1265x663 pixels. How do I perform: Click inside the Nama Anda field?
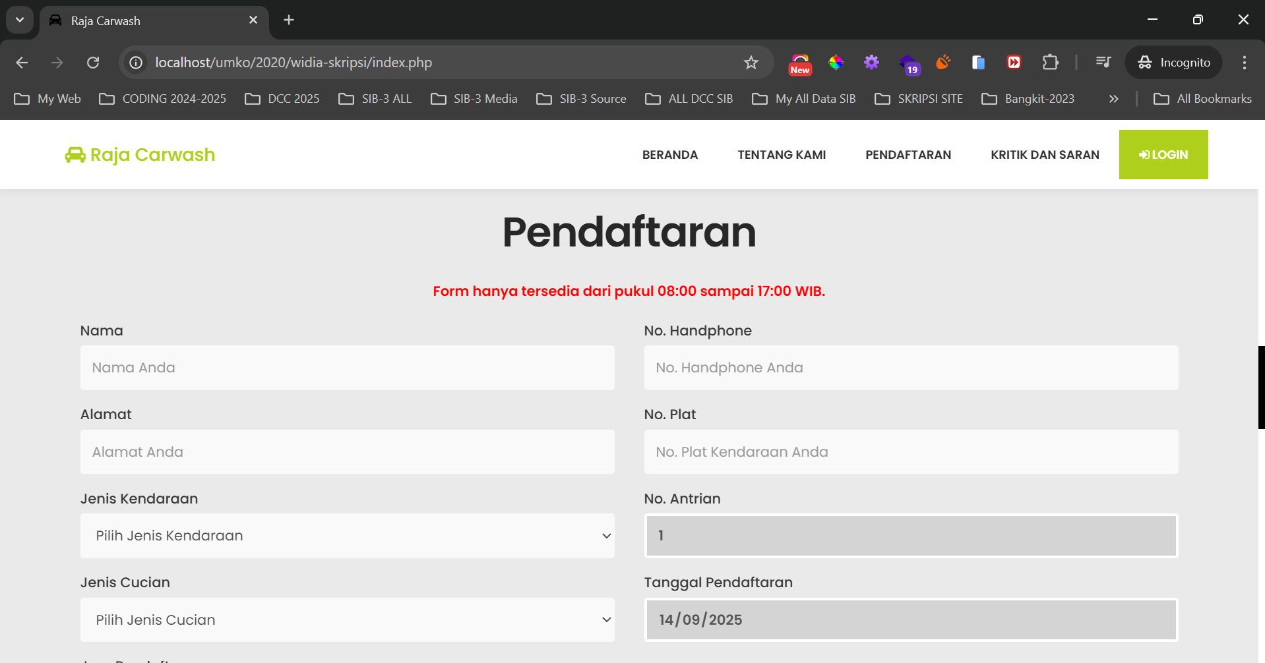[347, 368]
